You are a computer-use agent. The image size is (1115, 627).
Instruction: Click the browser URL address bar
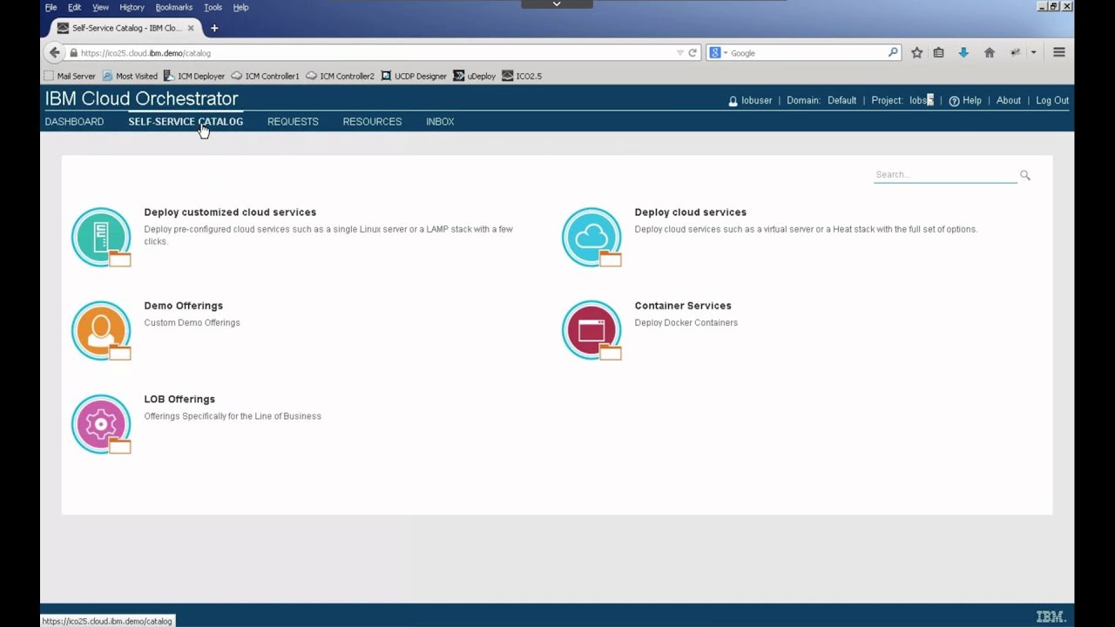[375, 52]
